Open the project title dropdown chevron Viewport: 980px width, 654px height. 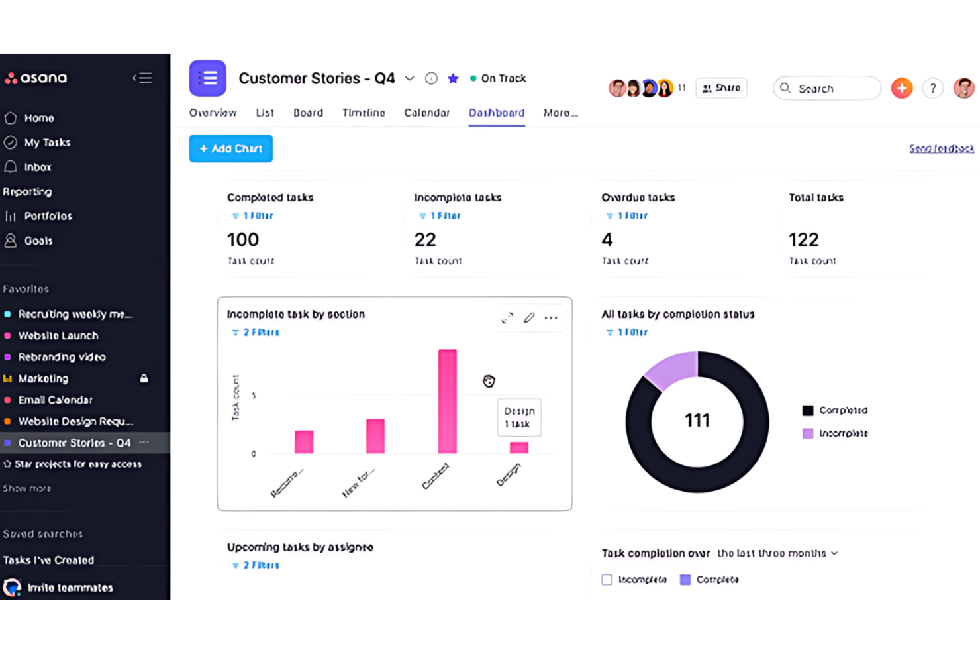coord(410,78)
